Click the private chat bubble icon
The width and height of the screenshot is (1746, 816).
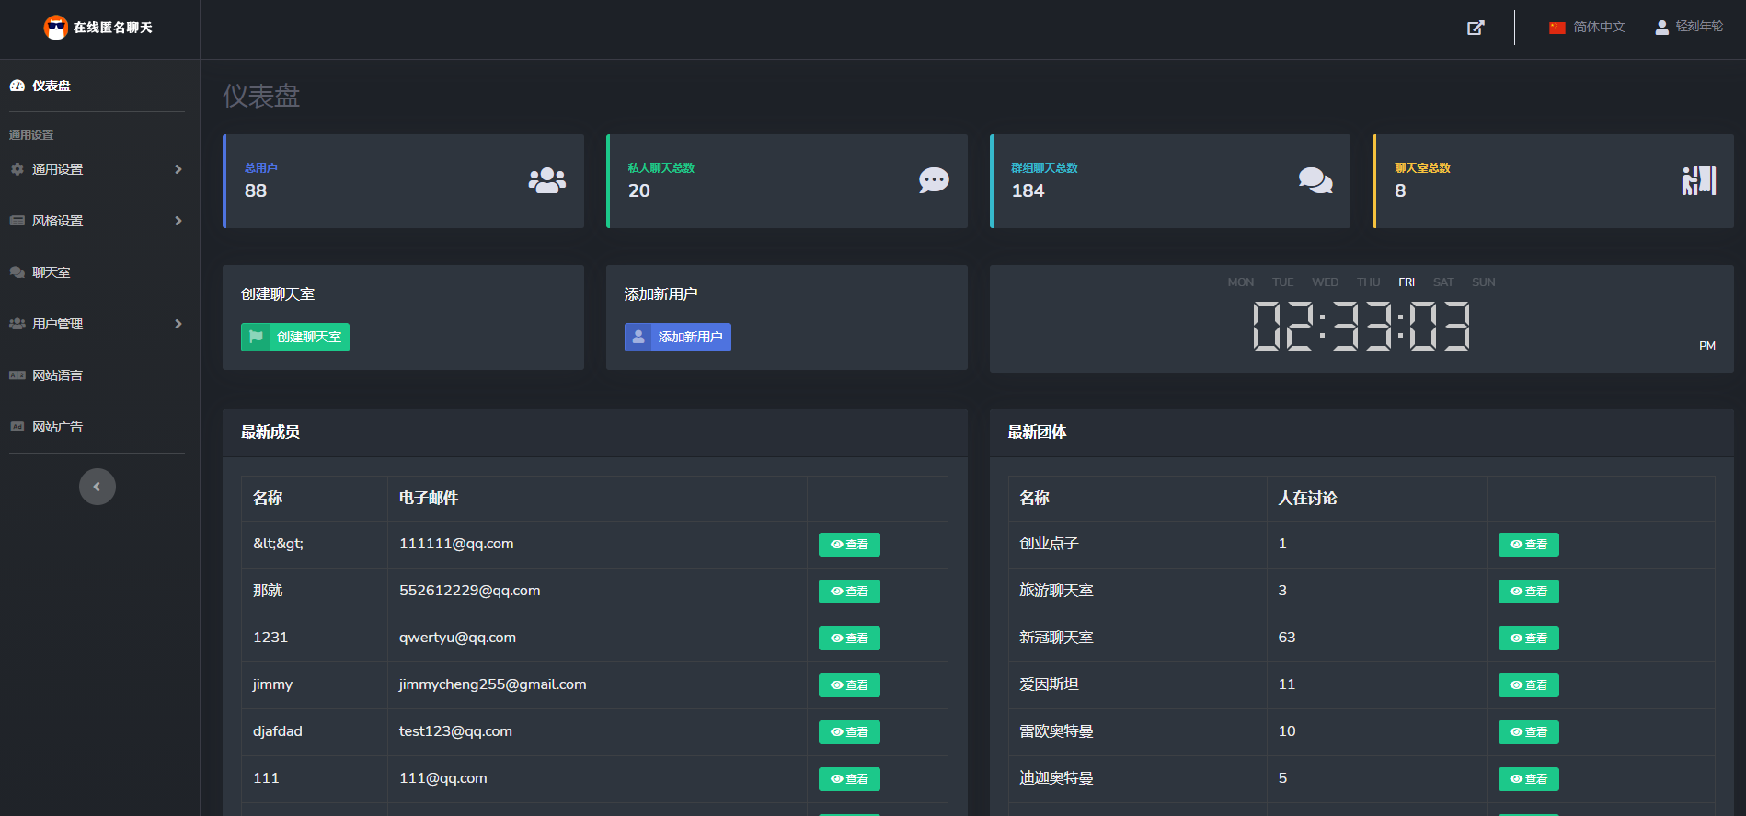pyautogui.click(x=934, y=180)
